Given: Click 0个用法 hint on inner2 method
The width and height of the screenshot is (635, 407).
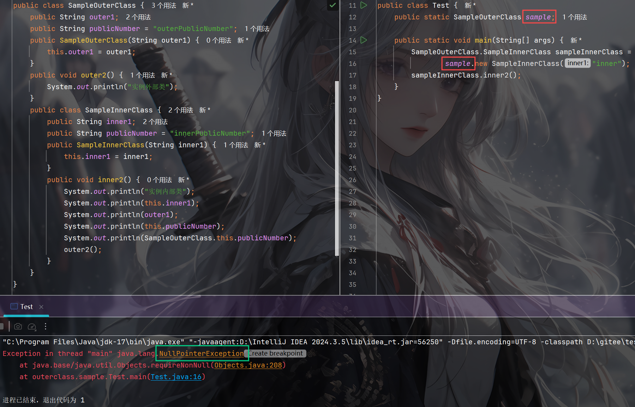Looking at the screenshot, I should [x=160, y=180].
